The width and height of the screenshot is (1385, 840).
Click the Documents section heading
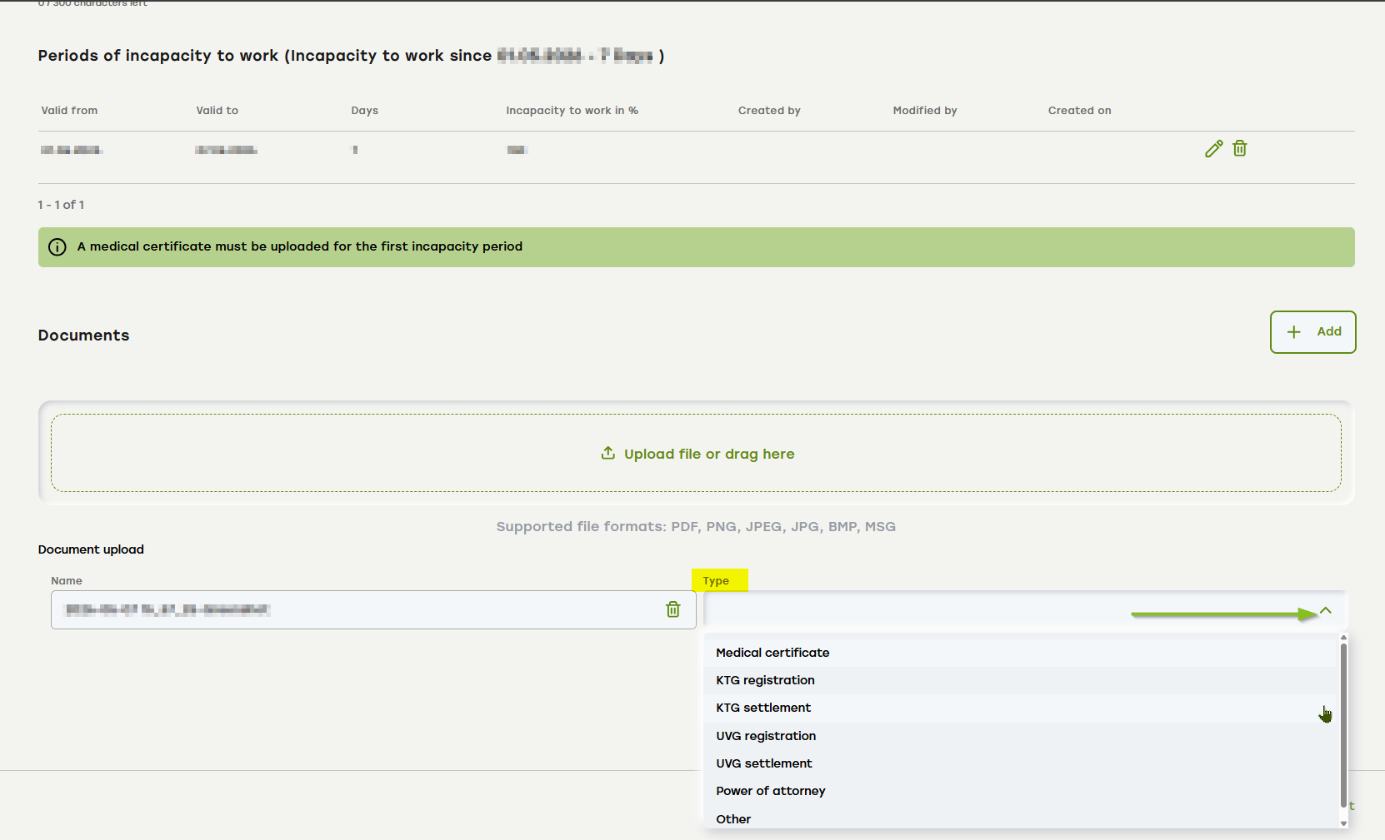83,336
